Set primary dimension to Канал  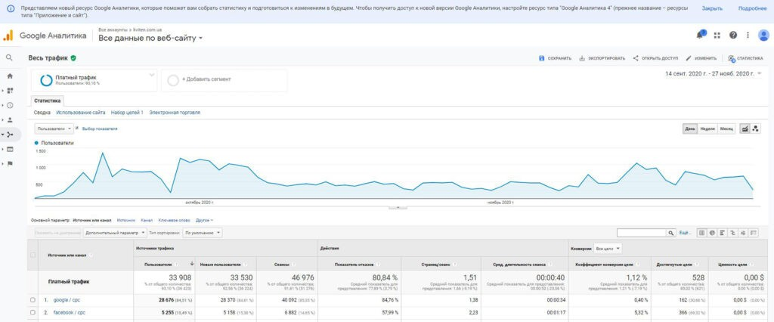pos(147,220)
